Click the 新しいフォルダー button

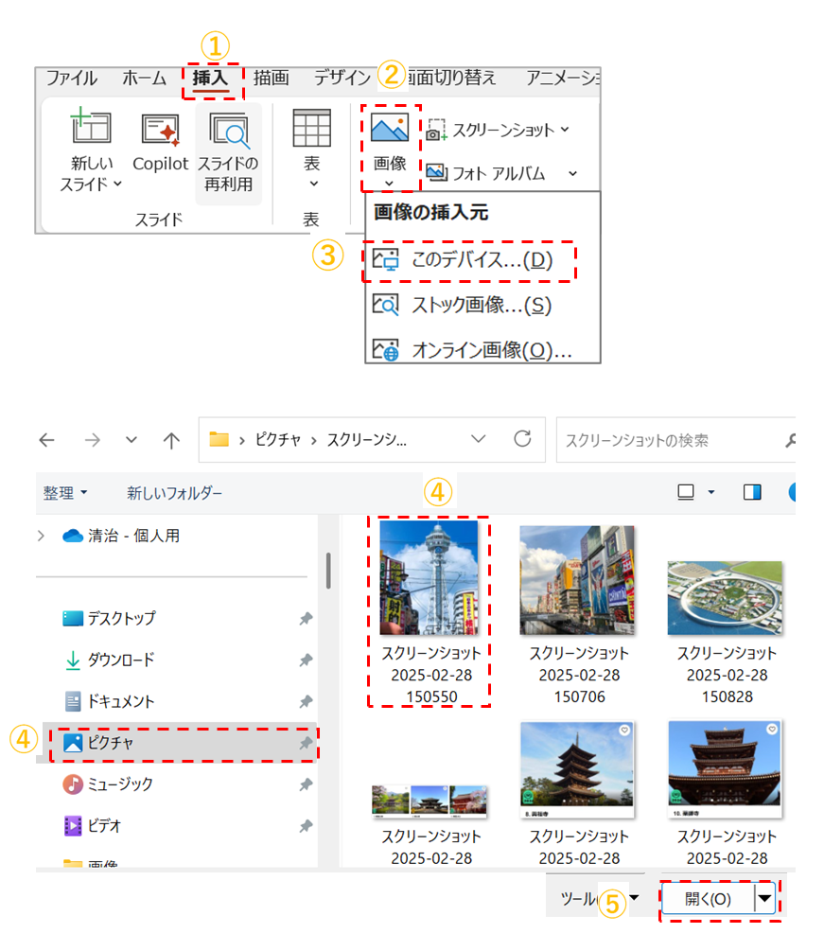175,493
